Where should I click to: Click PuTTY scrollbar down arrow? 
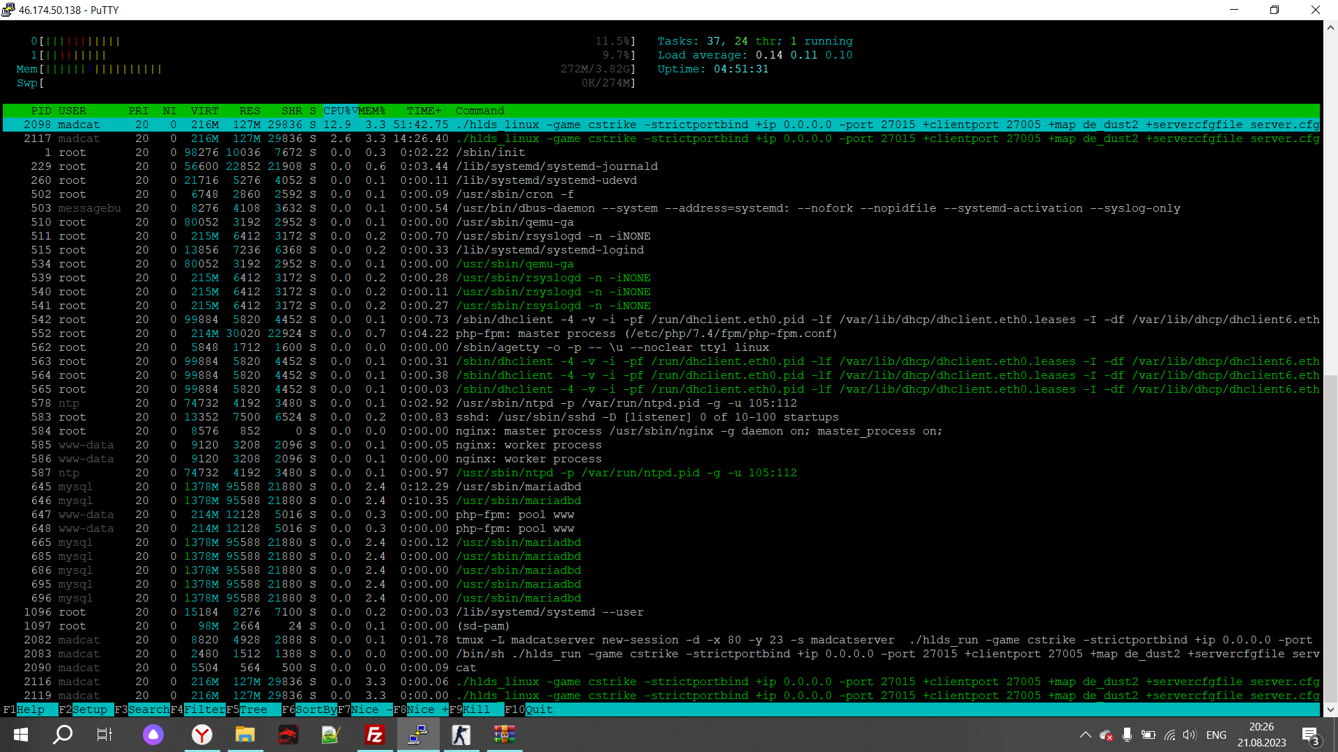[x=1330, y=710]
